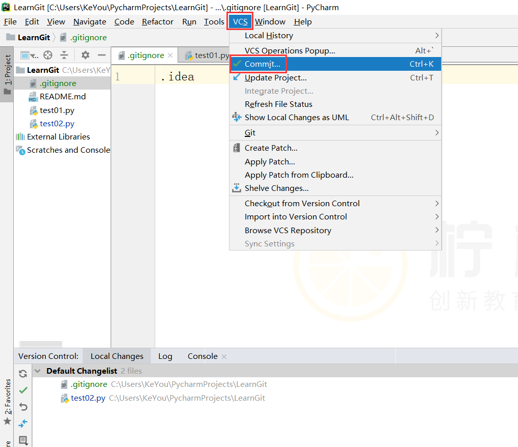The width and height of the screenshot is (518, 447).
Task: Open the Project view selector dropdown
Action: tap(29, 55)
